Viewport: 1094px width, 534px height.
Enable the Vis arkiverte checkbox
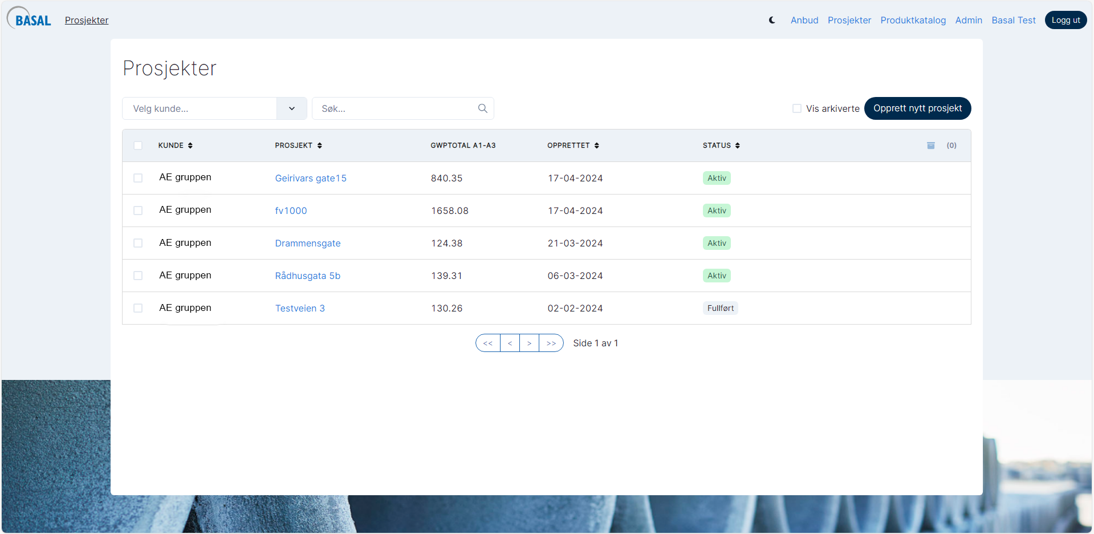tap(797, 108)
